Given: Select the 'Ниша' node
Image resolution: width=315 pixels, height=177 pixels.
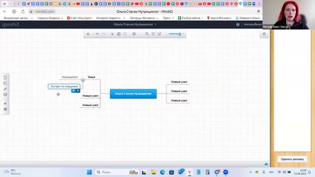Looking at the screenshot, I should tap(92, 77).
